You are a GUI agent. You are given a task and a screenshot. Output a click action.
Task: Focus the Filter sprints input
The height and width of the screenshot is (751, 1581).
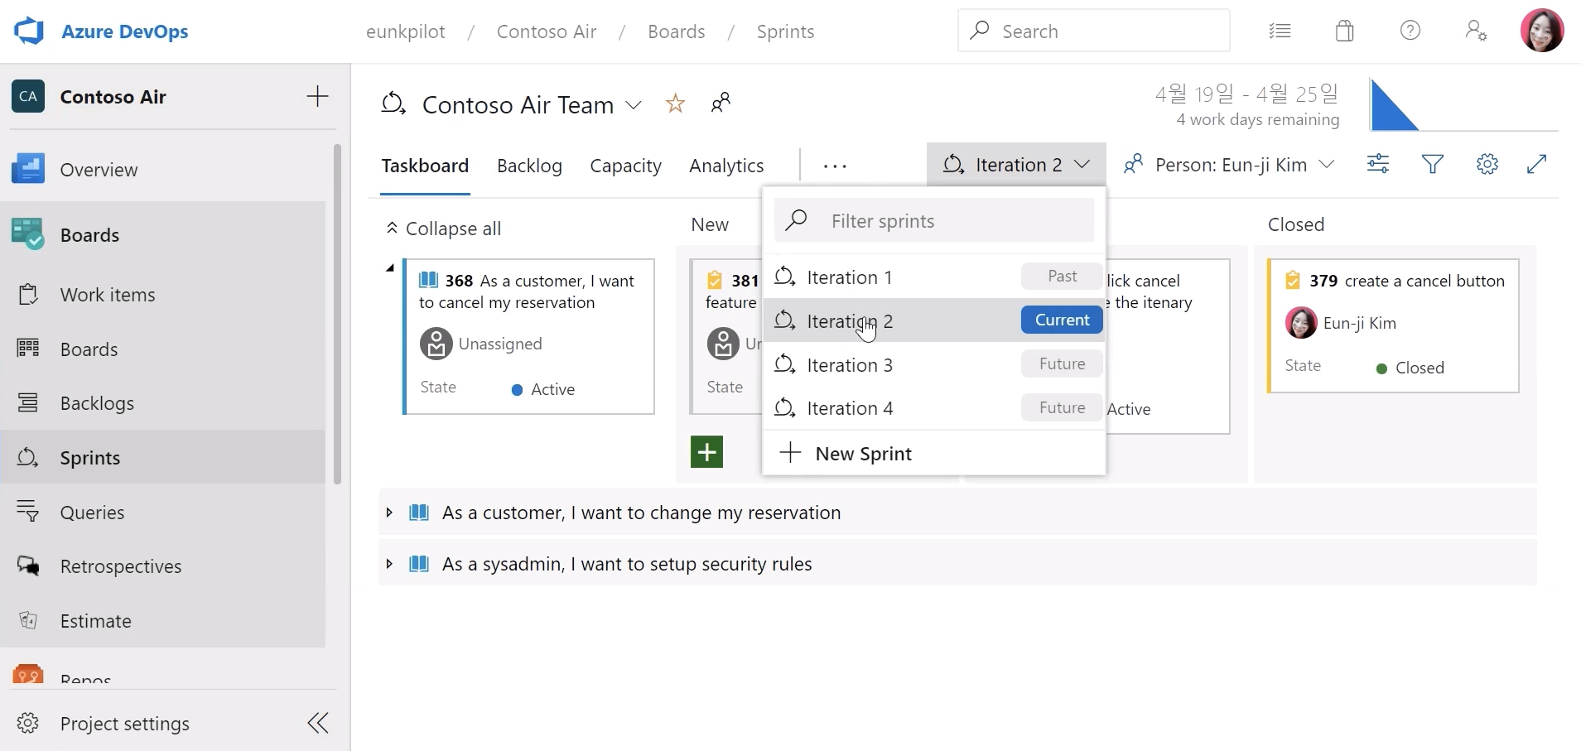tap(934, 220)
